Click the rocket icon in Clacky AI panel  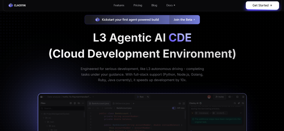239,103
